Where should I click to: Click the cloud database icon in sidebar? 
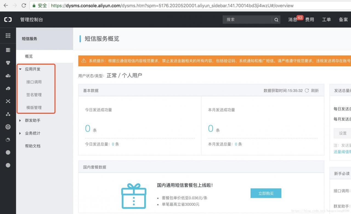click(x=8, y=76)
